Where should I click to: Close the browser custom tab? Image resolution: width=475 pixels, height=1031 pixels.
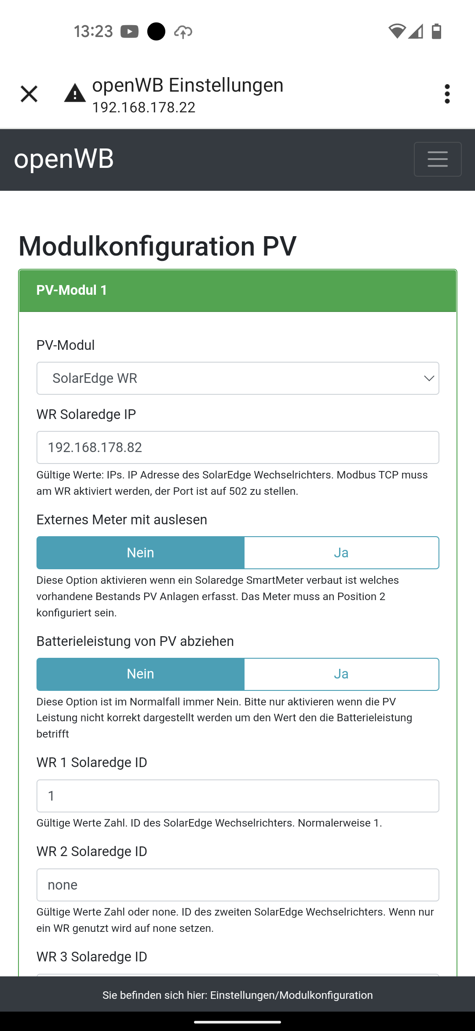(29, 94)
